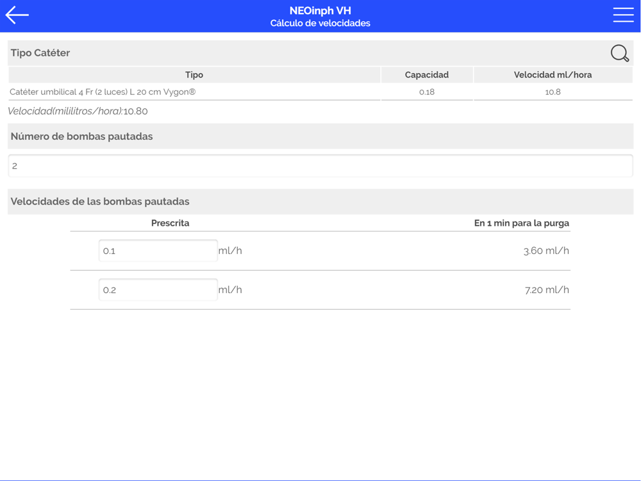The image size is (641, 481).
Task: Click the Tipo column header
Action: tap(194, 75)
